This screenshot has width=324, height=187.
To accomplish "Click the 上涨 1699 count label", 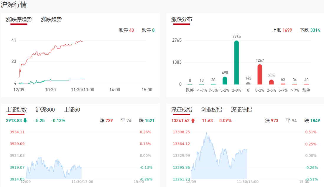I will pos(282,30).
